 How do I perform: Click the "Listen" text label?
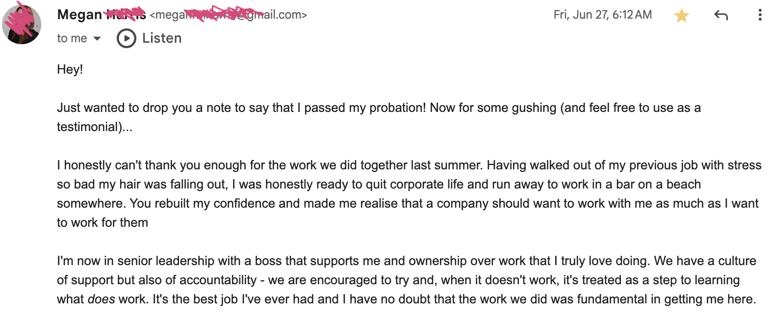pos(162,38)
